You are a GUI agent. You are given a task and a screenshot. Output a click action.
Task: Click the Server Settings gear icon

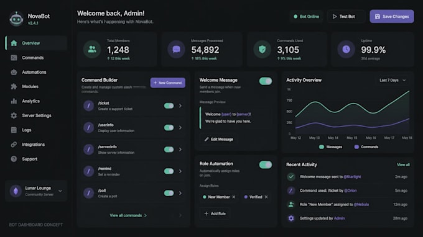14,115
